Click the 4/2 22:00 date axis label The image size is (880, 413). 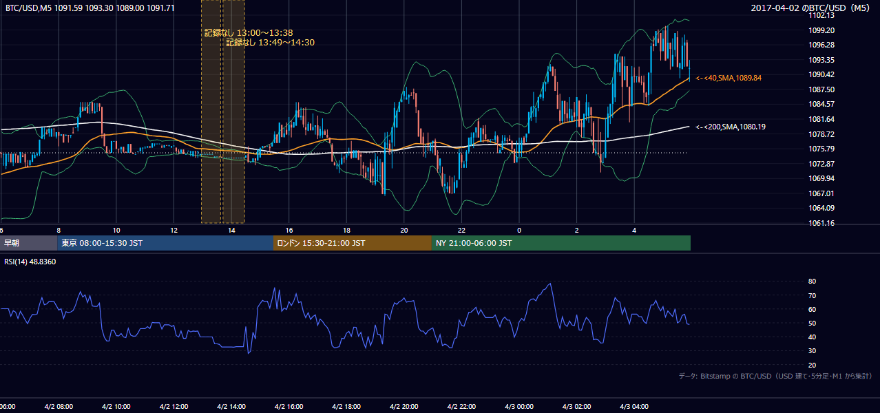point(463,407)
